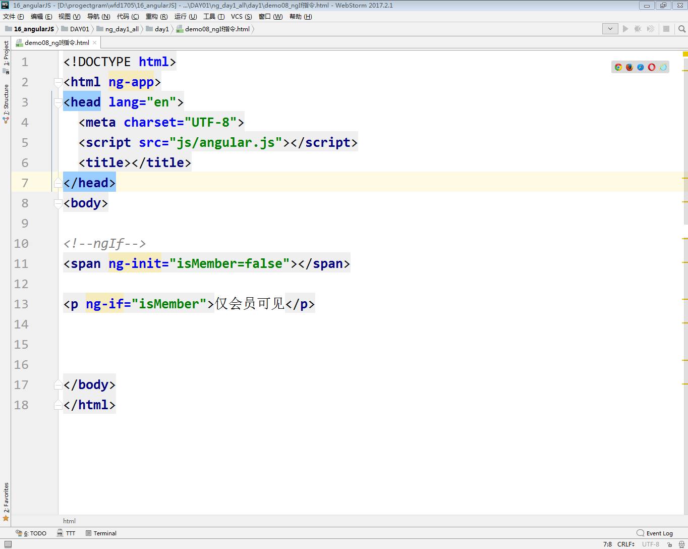Click the <title></title> tag on line 6
Image resolution: width=688 pixels, height=549 pixels.
coord(135,163)
